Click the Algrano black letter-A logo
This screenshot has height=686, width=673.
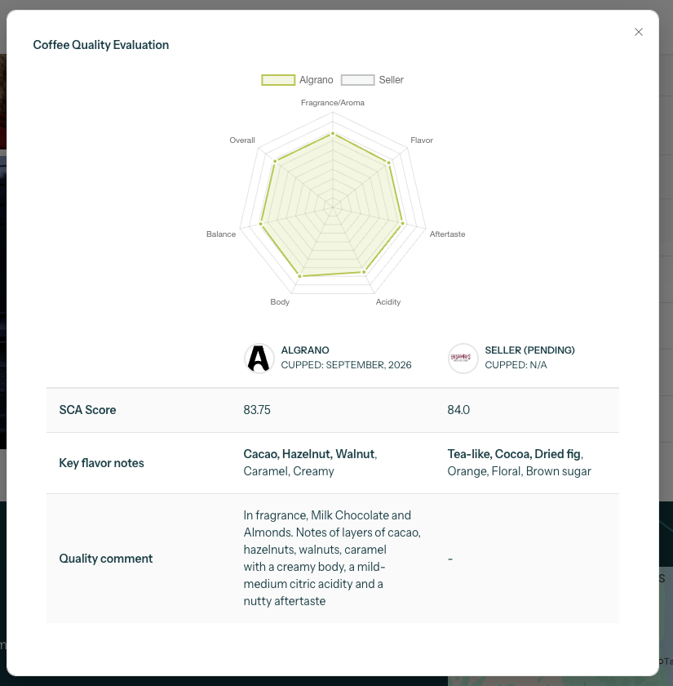tap(259, 359)
